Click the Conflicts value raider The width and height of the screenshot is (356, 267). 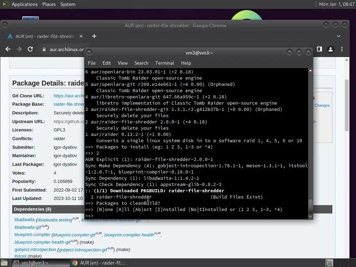(x=59, y=138)
